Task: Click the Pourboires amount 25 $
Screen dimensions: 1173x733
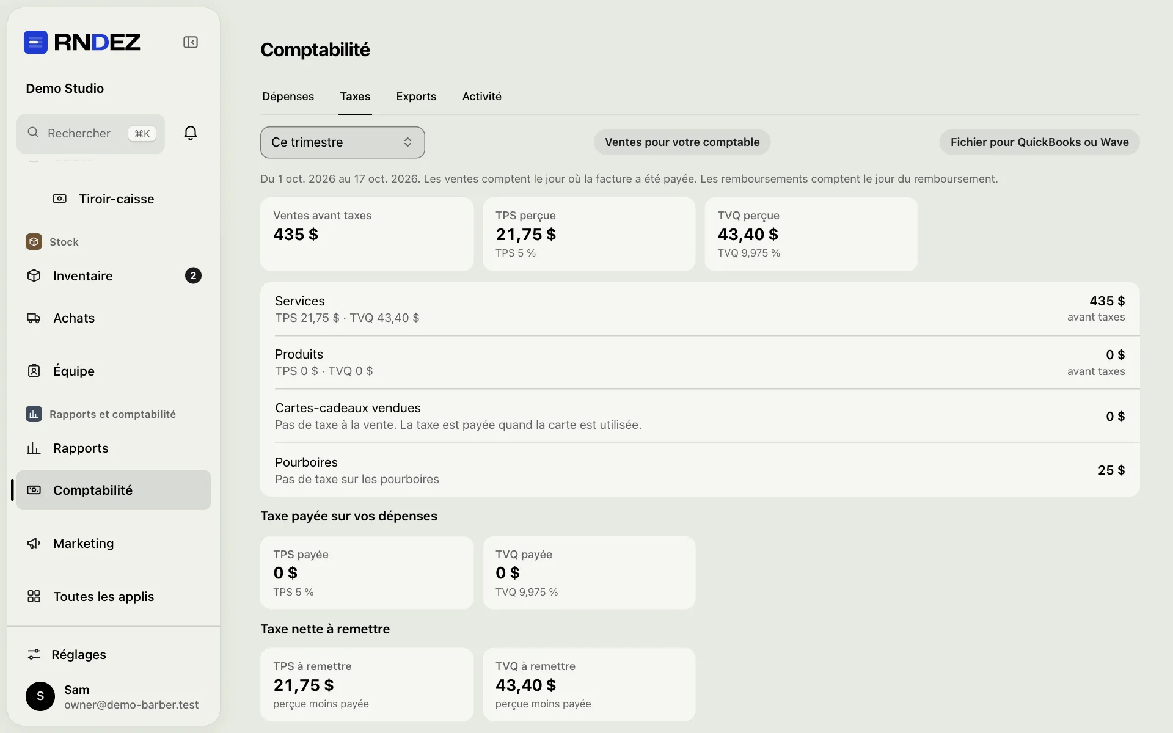Action: point(1111,470)
